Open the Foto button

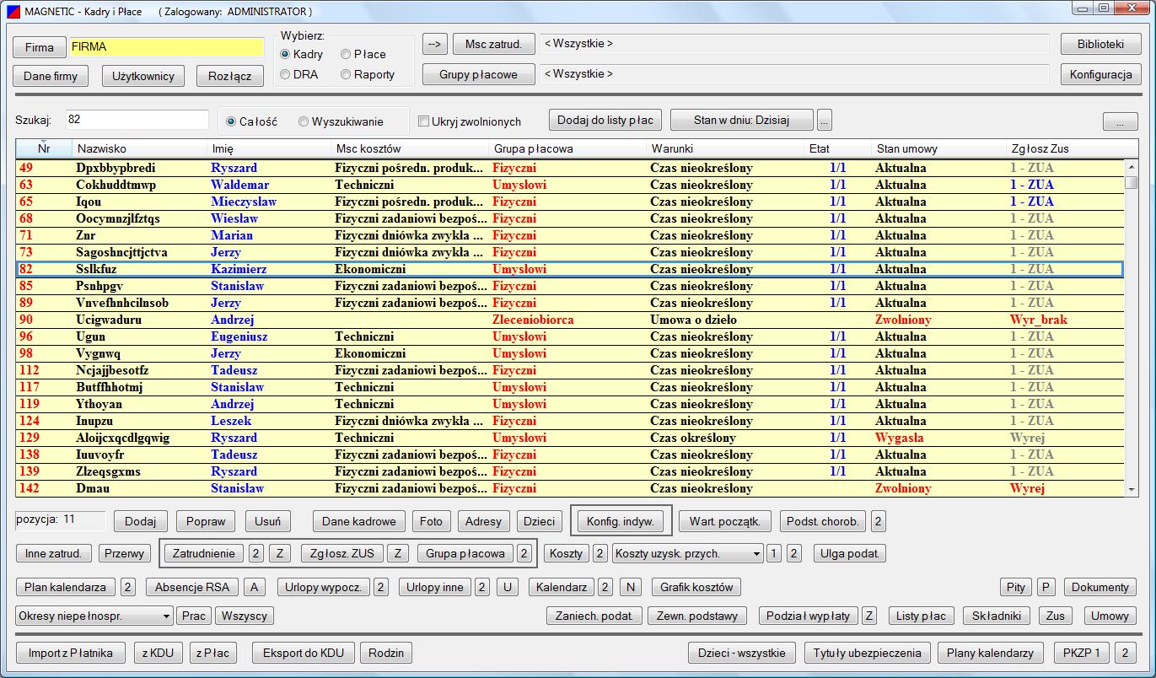point(432,521)
